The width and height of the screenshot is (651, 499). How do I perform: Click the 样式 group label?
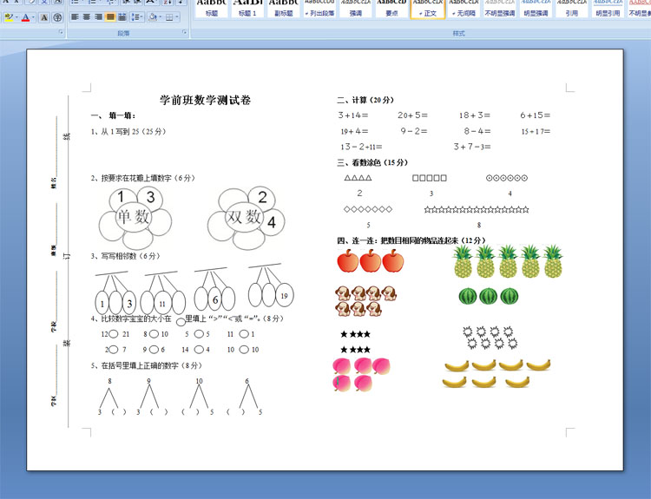(x=458, y=33)
